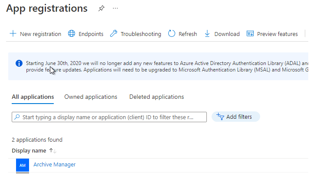Click the funnel icon on Add filters
333x182 pixels.
tap(220, 117)
